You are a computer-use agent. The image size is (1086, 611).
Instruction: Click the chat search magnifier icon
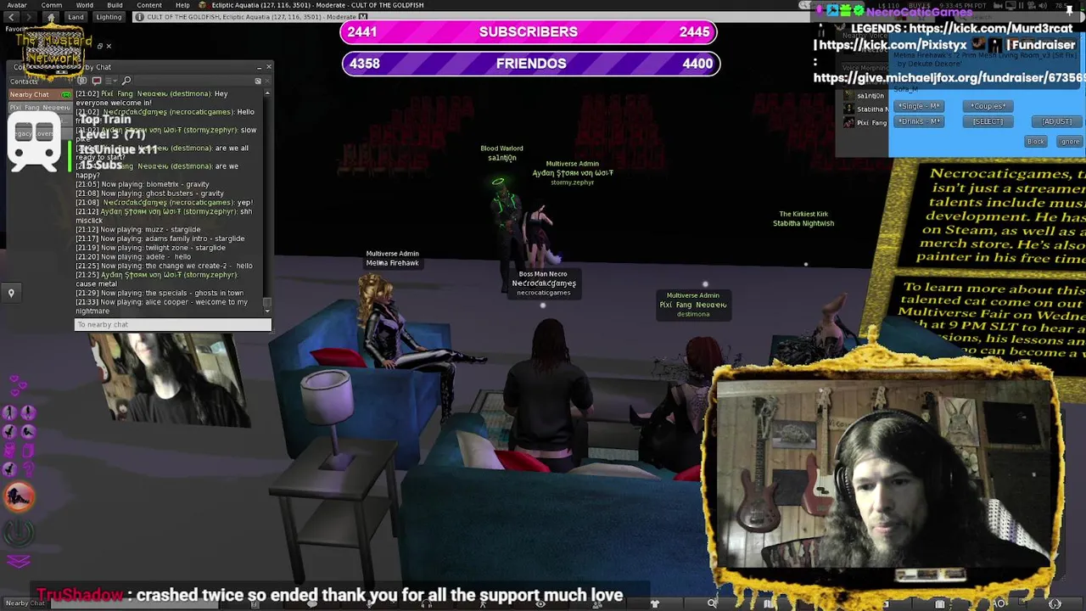tap(126, 81)
